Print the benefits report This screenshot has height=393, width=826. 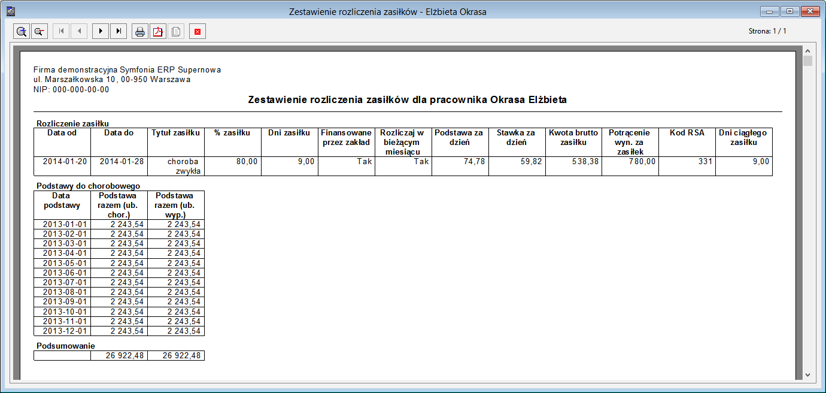(x=140, y=32)
